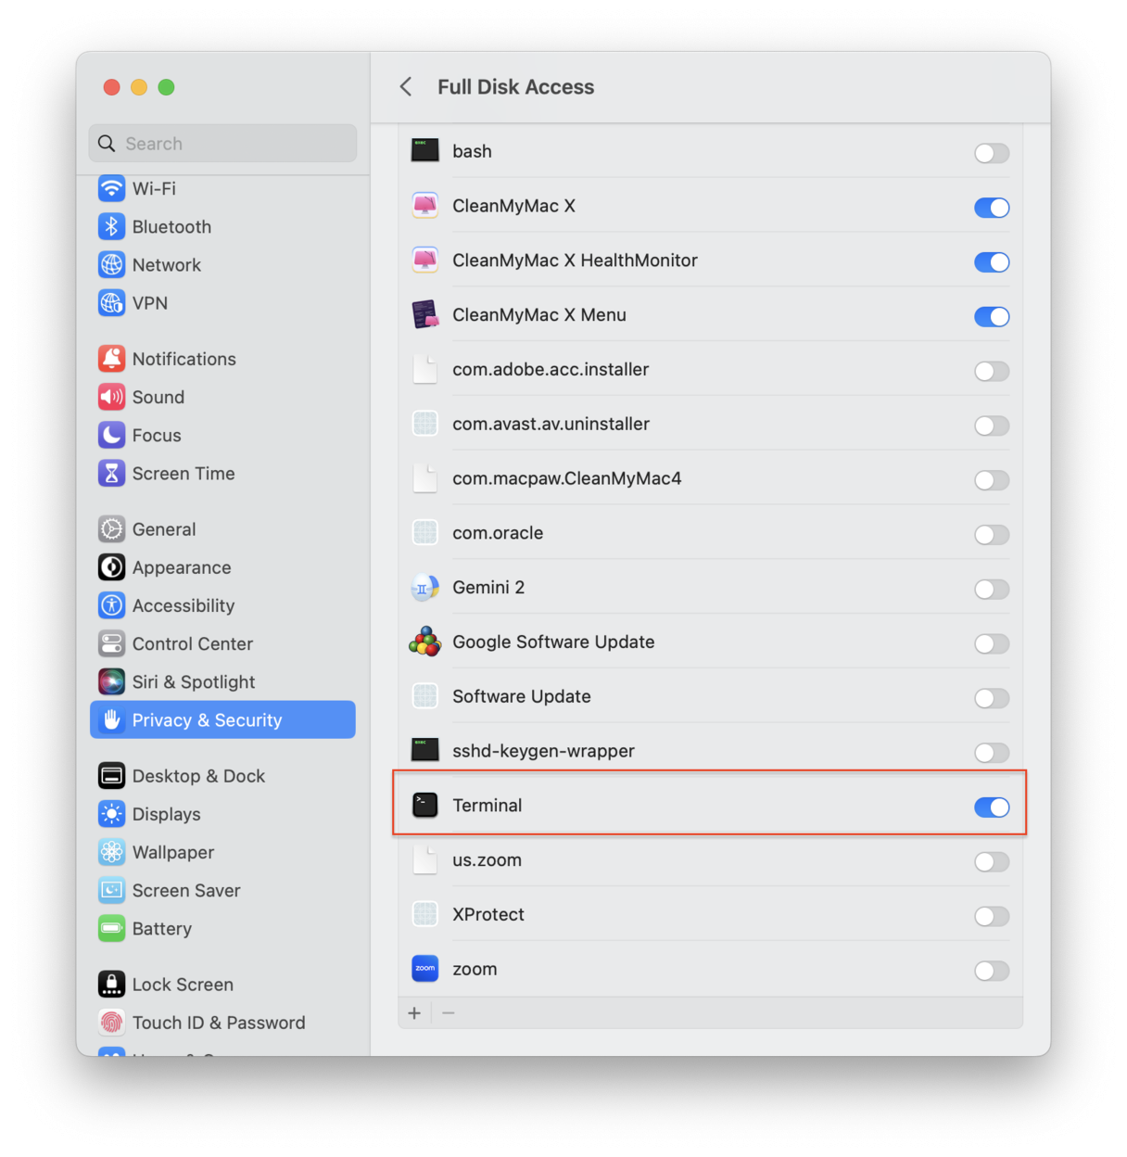Select the CleanMyMac X app icon
Viewport: 1127px width, 1157px height.
pos(424,205)
